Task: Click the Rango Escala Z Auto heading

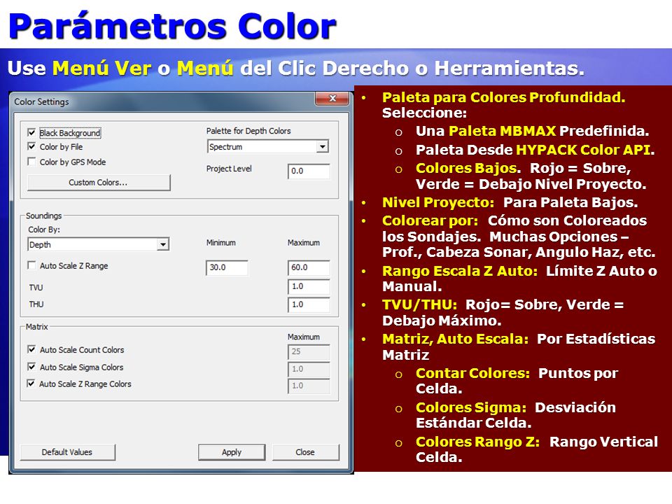Action: tap(460, 272)
